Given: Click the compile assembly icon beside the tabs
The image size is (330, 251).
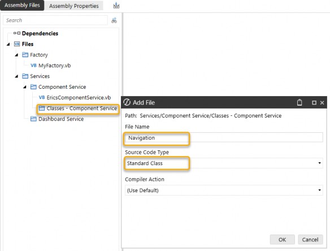Looking at the screenshot, I should [x=116, y=6].
